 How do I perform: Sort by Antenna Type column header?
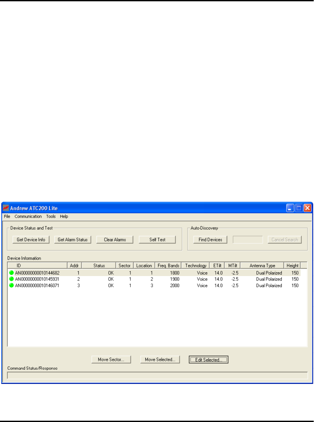pos(262,265)
